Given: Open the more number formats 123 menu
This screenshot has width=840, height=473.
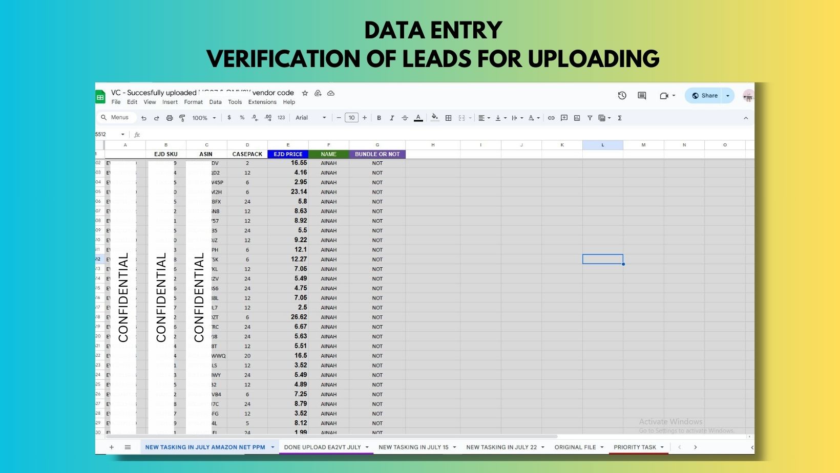Looking at the screenshot, I should click(281, 118).
